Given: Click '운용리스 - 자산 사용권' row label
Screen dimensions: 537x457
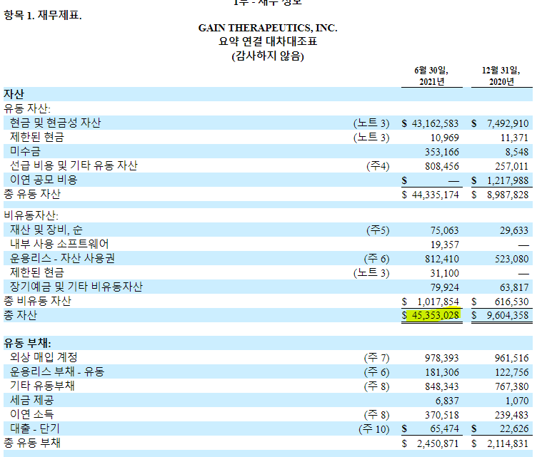Looking at the screenshot, I should coord(62,258).
